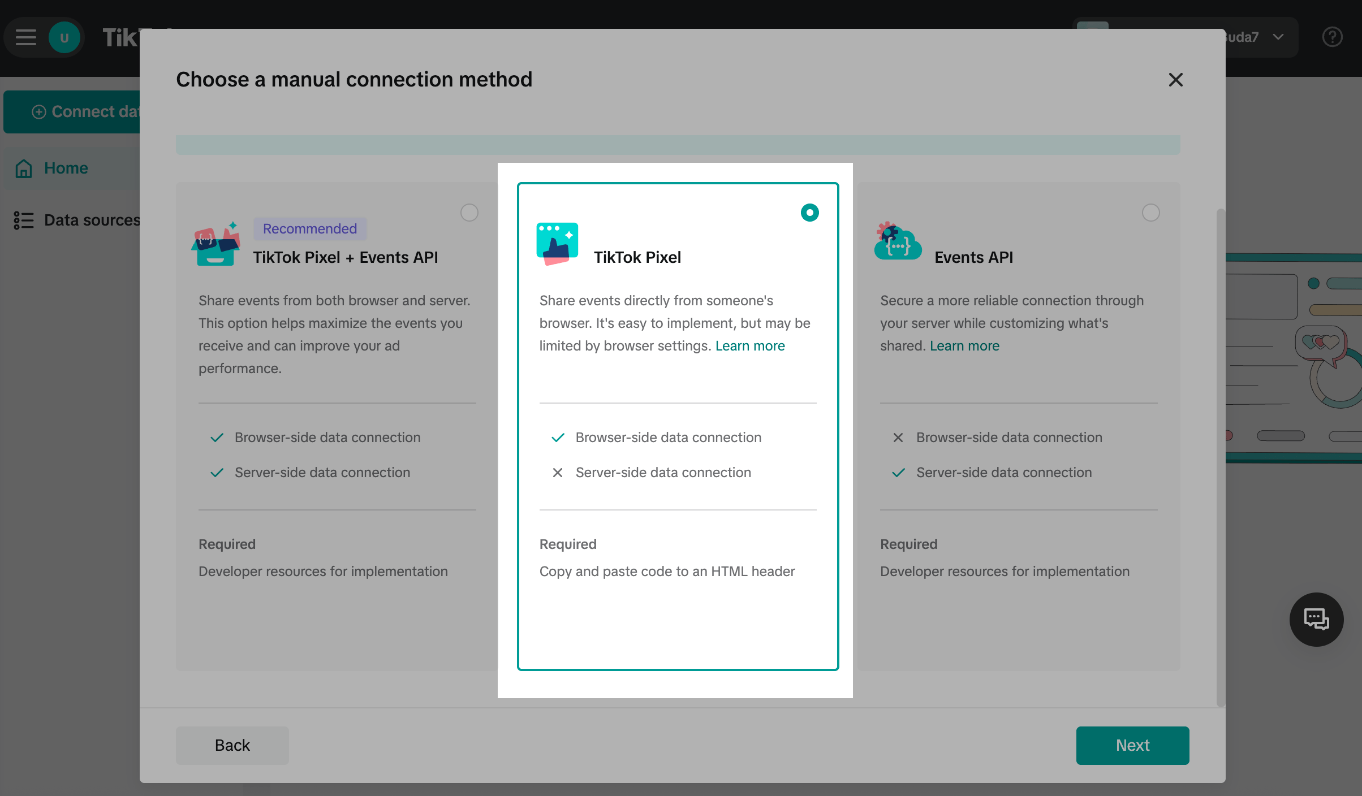
Task: Expand the account dropdown chevron
Action: 1278,37
